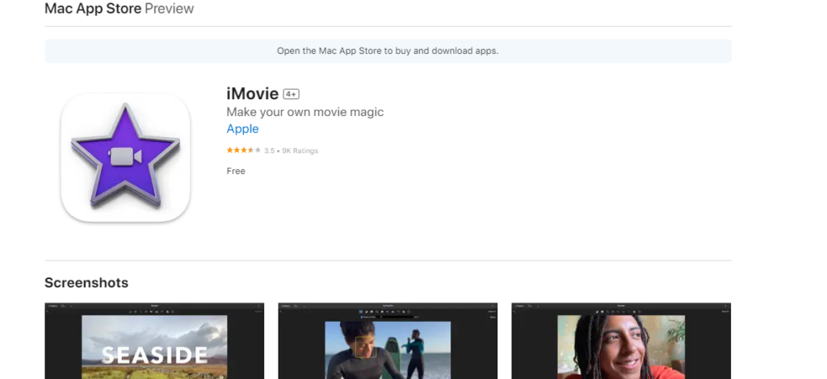Click the 4+ age rating badge
The image size is (827, 379).
291,94
